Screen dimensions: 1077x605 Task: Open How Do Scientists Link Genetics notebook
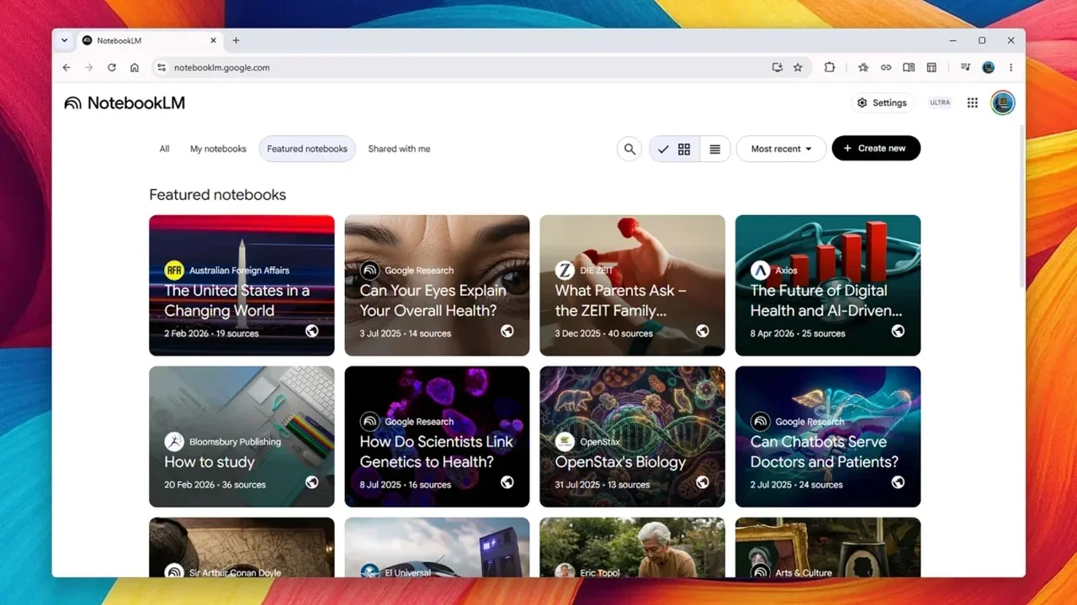point(437,437)
